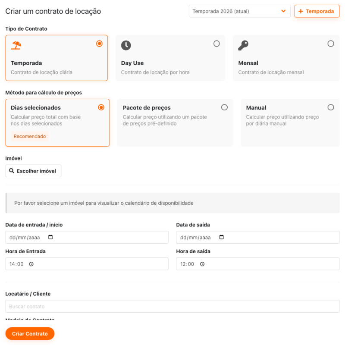The height and width of the screenshot is (345, 345).
Task: Click clock icon in Hora de saída field
Action: (202, 264)
